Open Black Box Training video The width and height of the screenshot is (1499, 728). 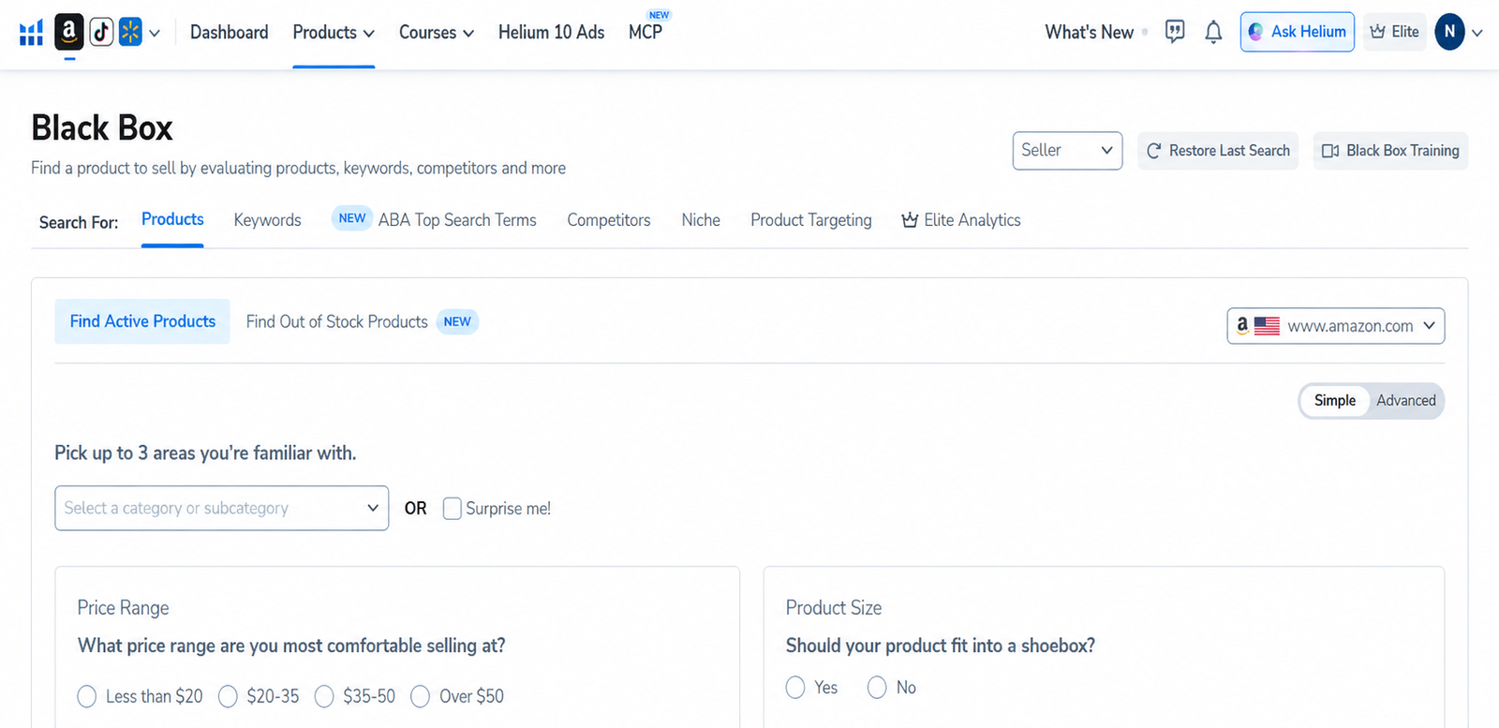tap(1390, 151)
